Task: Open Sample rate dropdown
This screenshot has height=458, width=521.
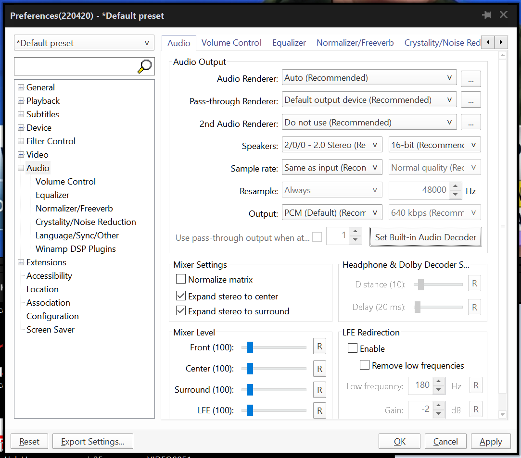Action: click(332, 168)
